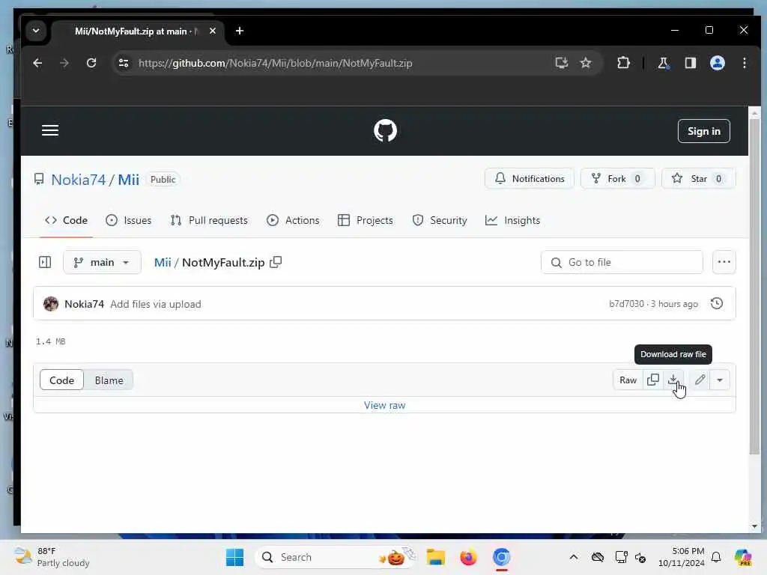The height and width of the screenshot is (575, 767).
Task: Launch Firefox from the taskbar
Action: coord(468,557)
